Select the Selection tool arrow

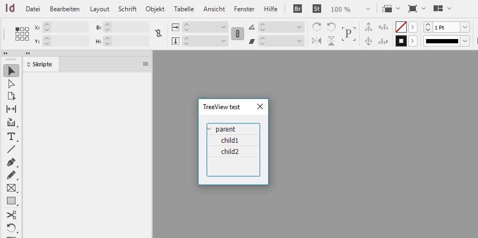click(x=11, y=71)
